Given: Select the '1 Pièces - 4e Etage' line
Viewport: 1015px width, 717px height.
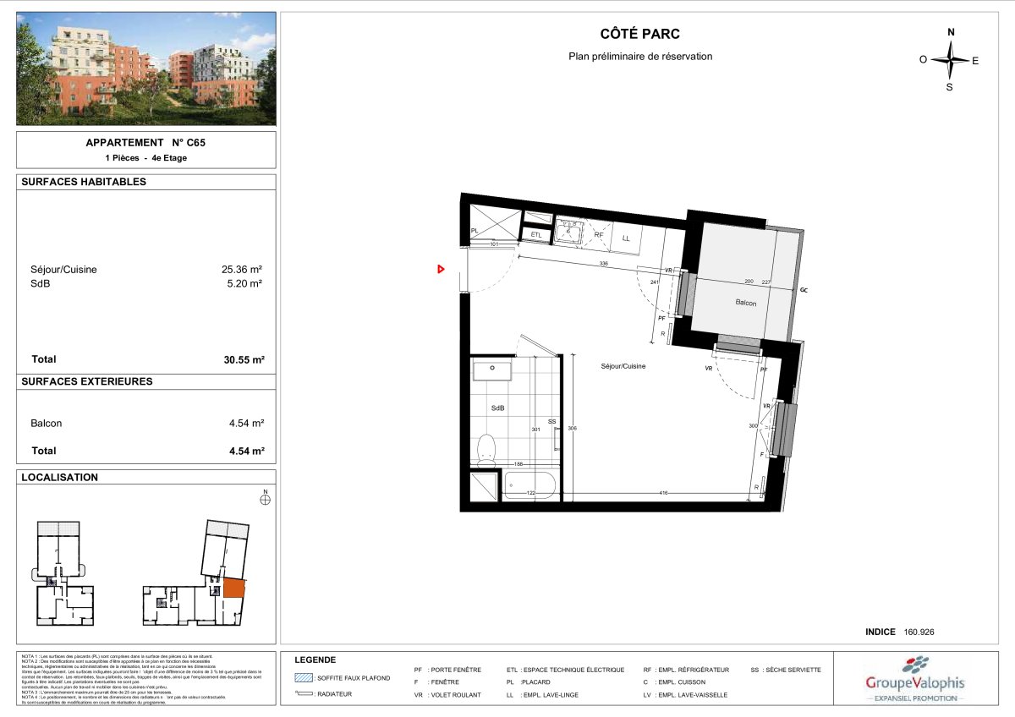Looking at the screenshot, I should coord(145,158).
